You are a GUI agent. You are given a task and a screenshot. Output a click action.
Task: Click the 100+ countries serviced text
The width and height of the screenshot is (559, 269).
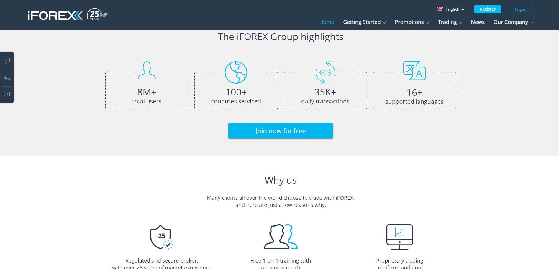coord(236,96)
